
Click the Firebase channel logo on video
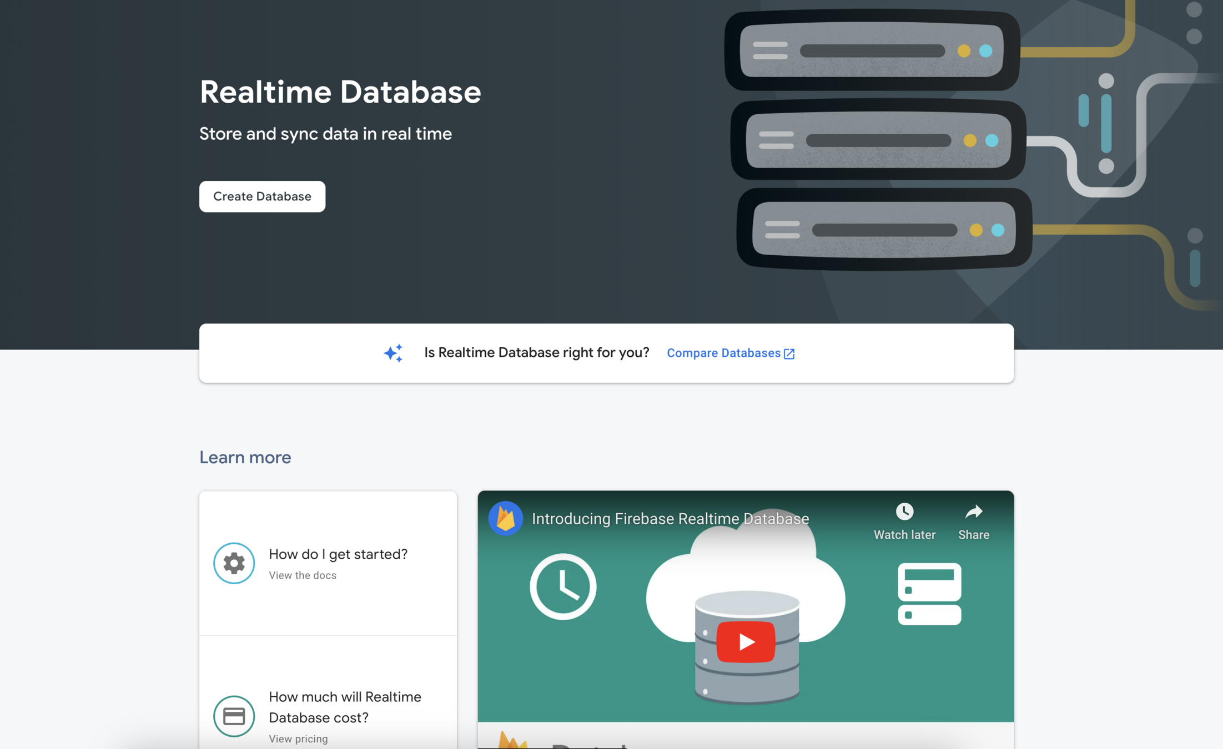[505, 518]
